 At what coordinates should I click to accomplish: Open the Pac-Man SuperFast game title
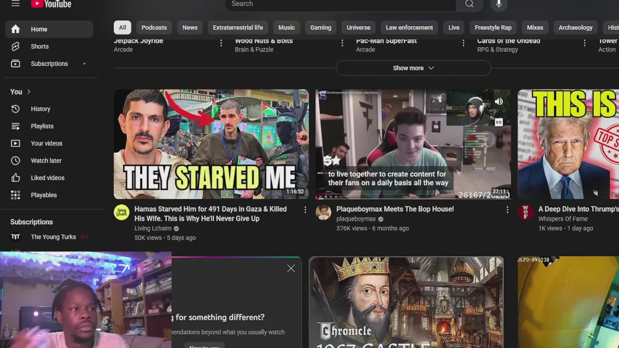(x=386, y=41)
